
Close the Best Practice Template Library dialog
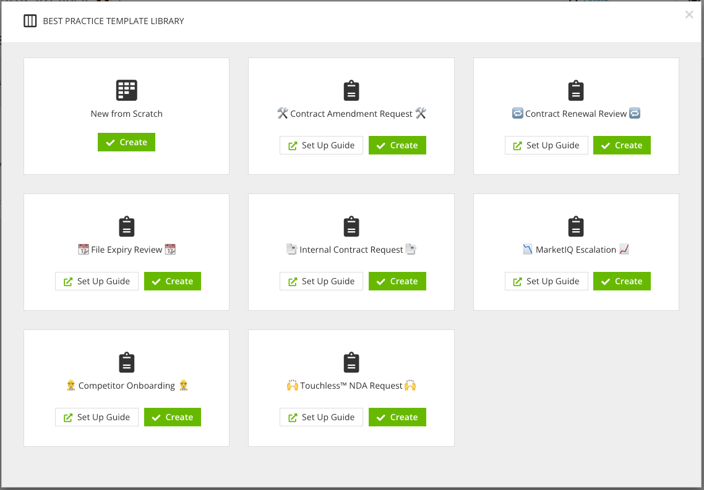689,14
